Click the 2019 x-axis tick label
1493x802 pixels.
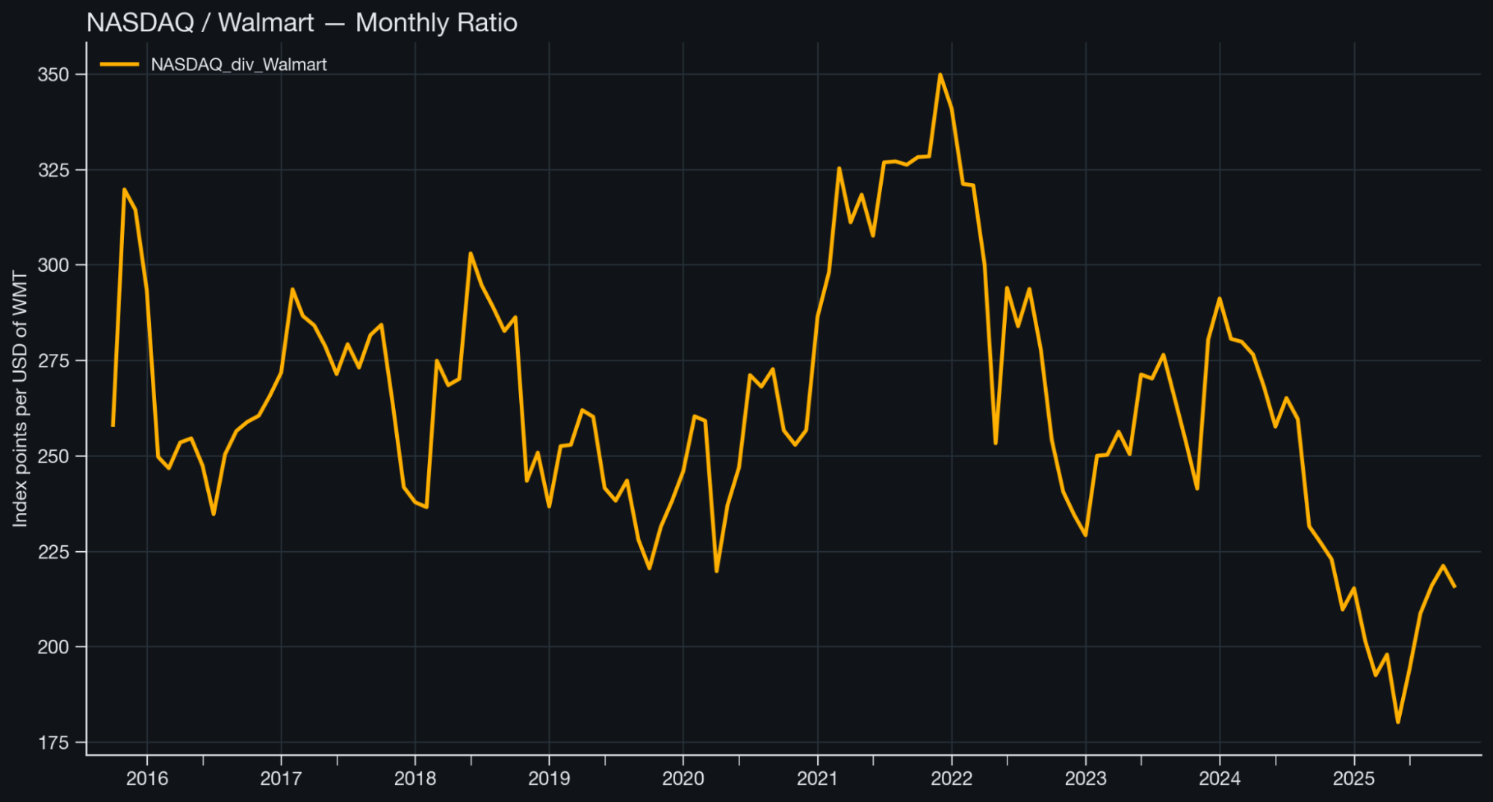click(x=549, y=779)
